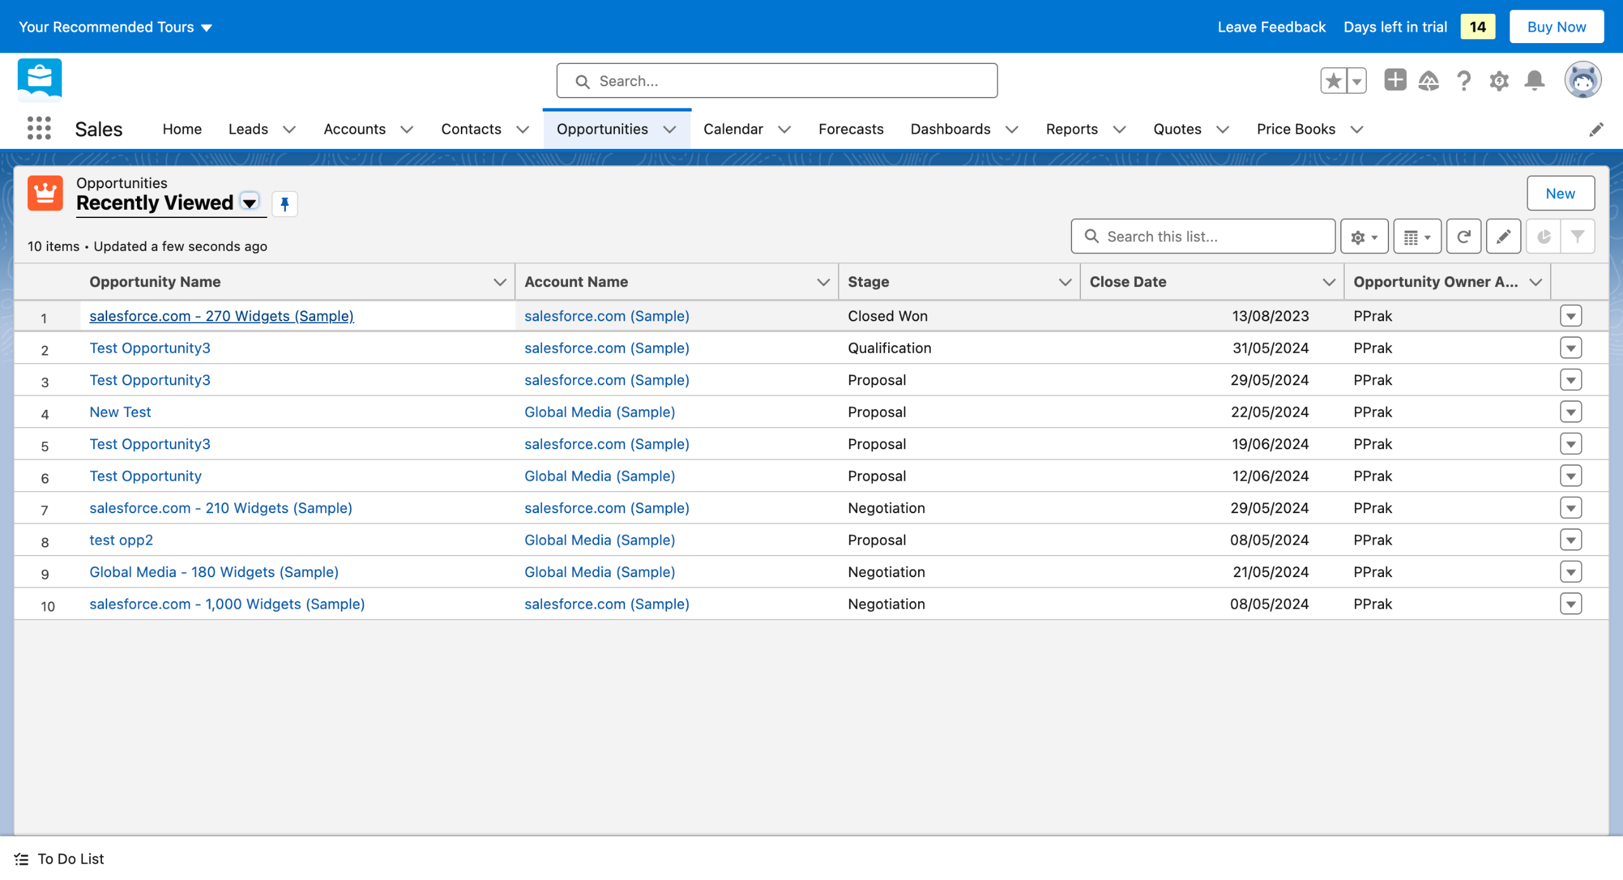Expand the Reports tab dropdown chevron

(x=1120, y=129)
